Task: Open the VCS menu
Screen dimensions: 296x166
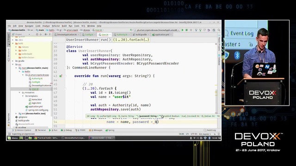Action: pos(83,26)
